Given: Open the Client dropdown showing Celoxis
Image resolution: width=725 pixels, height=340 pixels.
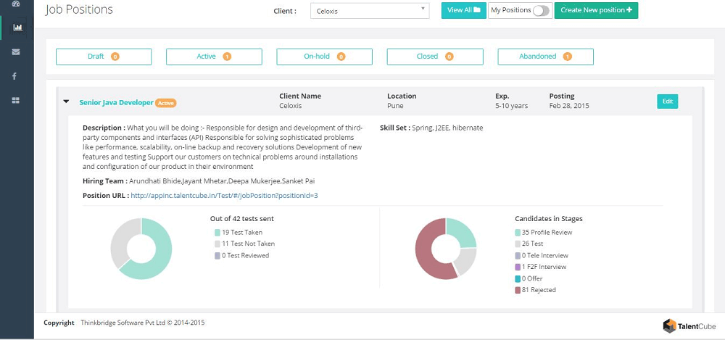Looking at the screenshot, I should click(x=370, y=11).
